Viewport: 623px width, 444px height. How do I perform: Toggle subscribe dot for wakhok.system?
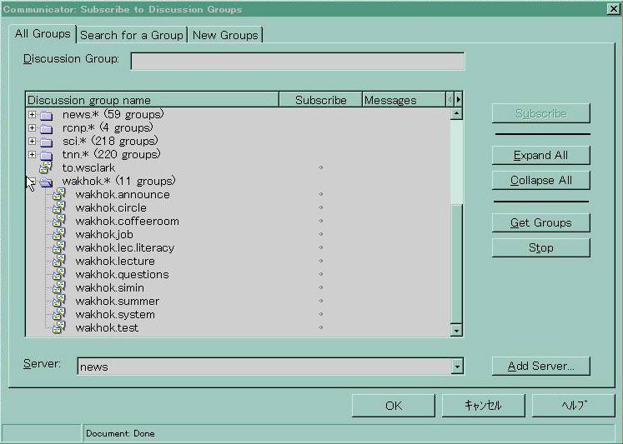pos(320,315)
